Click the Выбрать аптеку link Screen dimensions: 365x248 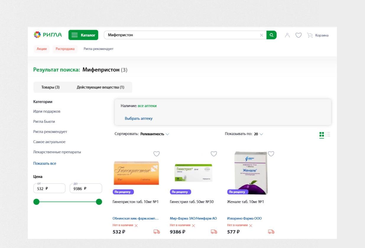pos(139,119)
